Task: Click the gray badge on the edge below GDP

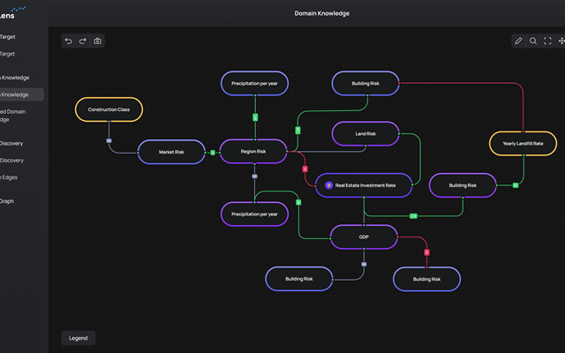Action: coord(364,265)
